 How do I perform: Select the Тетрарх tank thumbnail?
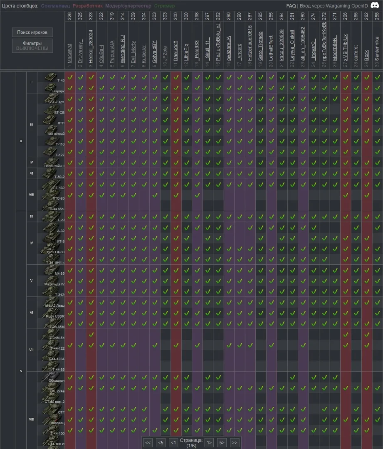(x=51, y=88)
